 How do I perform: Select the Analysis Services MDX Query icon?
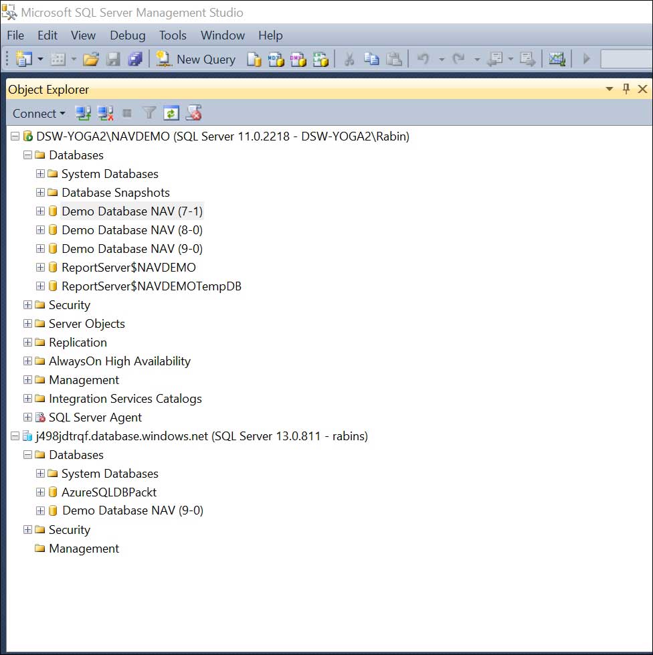(276, 60)
